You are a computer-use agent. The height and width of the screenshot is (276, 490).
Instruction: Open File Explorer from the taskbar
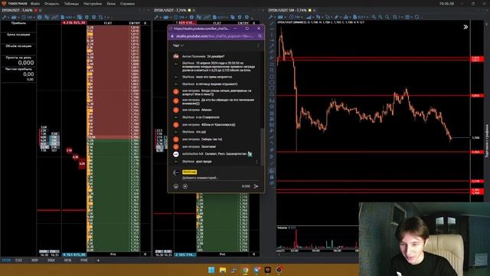pyautogui.click(x=223, y=270)
